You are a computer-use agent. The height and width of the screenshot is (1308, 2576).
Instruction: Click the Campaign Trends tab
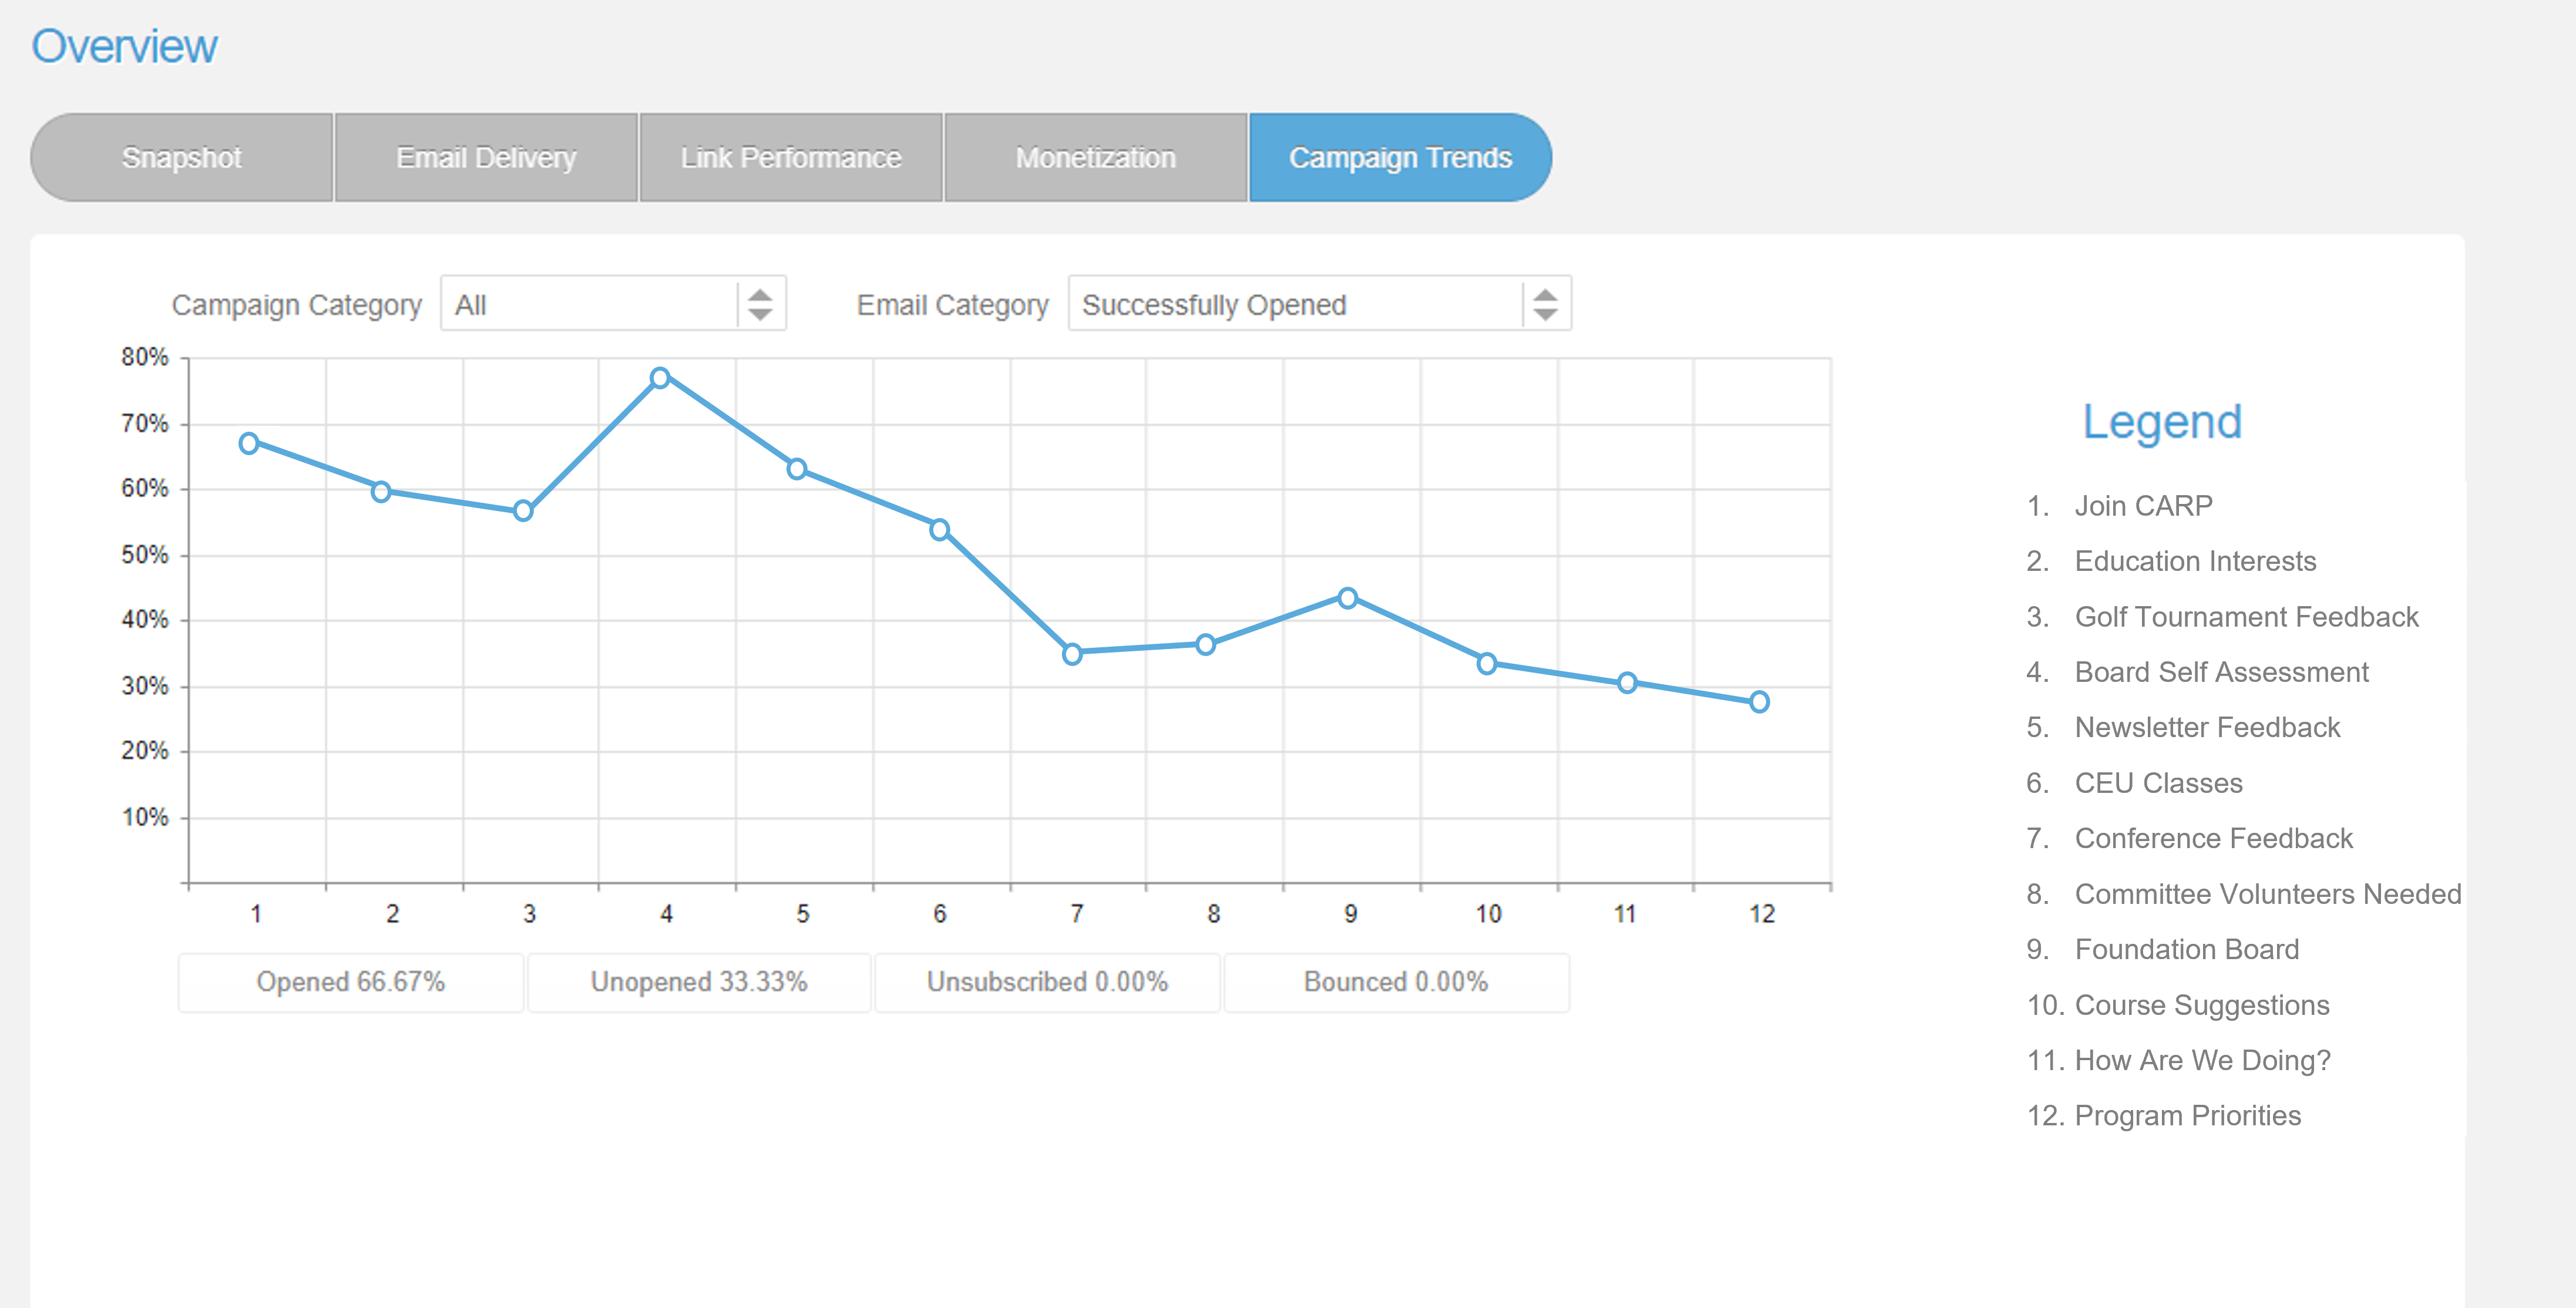(1400, 158)
